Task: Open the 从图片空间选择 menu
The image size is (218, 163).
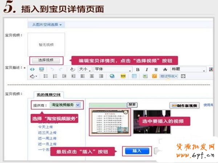Action: click(x=47, y=25)
